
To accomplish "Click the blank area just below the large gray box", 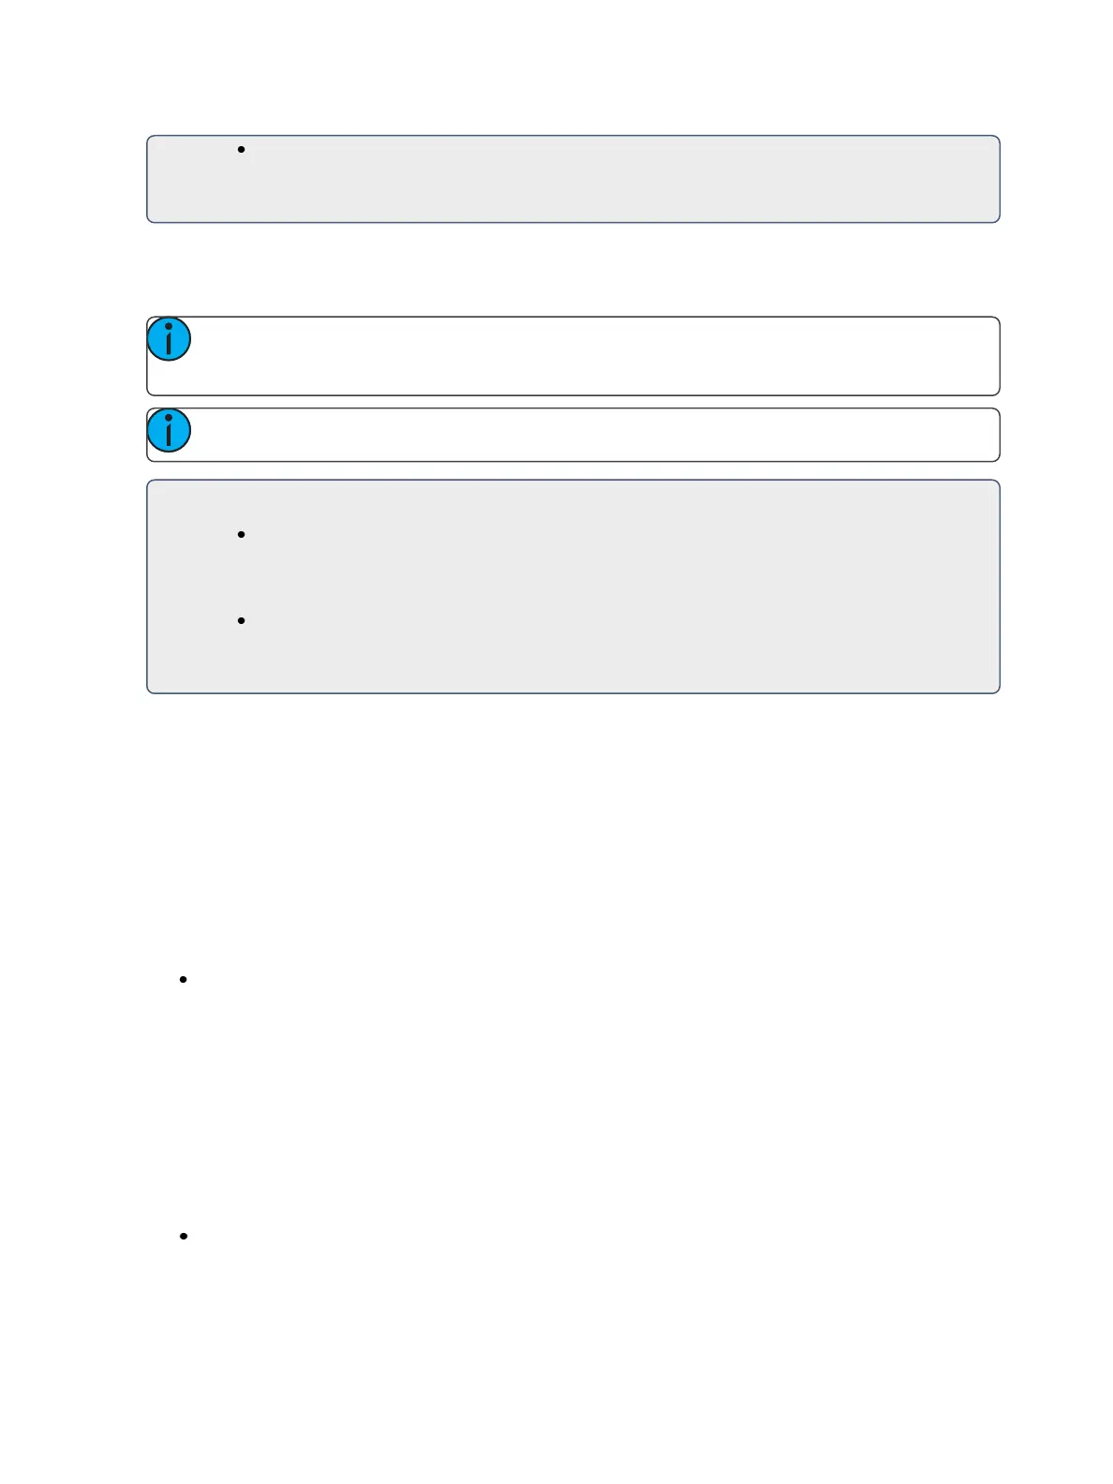I will point(573,740).
